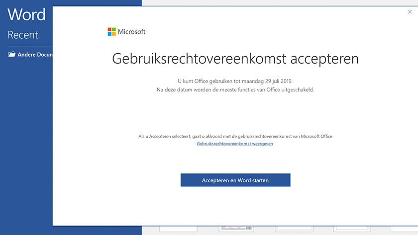Open the Gebruiksrechtovereenkomst weergeven link
Image resolution: width=418 pixels, height=235 pixels.
[x=235, y=144]
